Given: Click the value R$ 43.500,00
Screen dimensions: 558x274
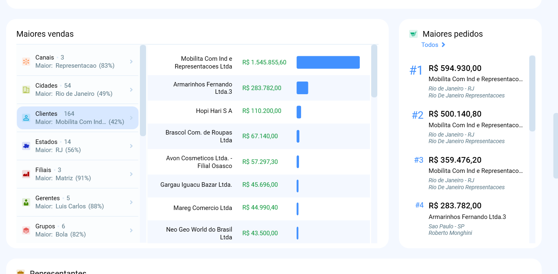Looking at the screenshot, I should tap(260, 233).
